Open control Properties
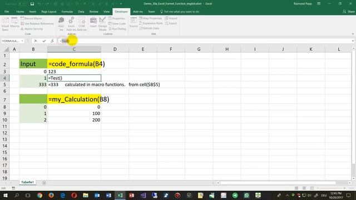The width and height of the screenshot is (356, 200). pyautogui.click(x=117, y=18)
